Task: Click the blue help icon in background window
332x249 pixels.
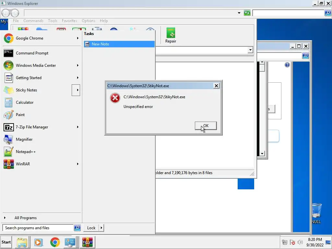Action: click(x=287, y=65)
